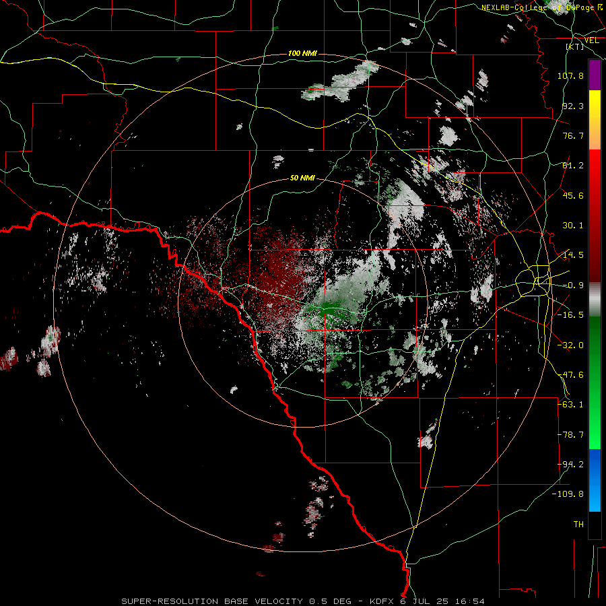Click the -109.8 velocity scale value

pyautogui.click(x=568, y=494)
